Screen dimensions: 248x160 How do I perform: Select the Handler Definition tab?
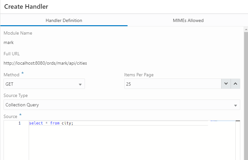pyautogui.click(x=64, y=20)
